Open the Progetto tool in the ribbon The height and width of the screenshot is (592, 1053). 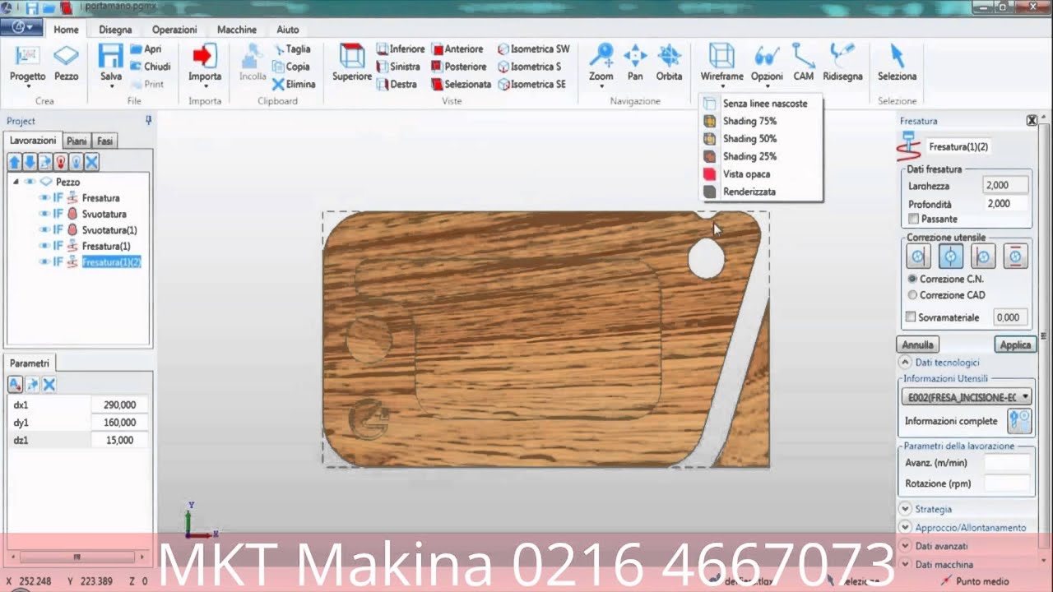tap(27, 63)
